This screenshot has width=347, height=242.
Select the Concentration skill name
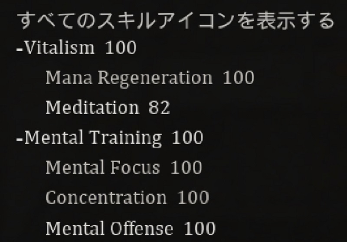coord(106,197)
